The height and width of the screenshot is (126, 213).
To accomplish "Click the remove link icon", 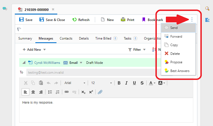I will tap(74, 92).
